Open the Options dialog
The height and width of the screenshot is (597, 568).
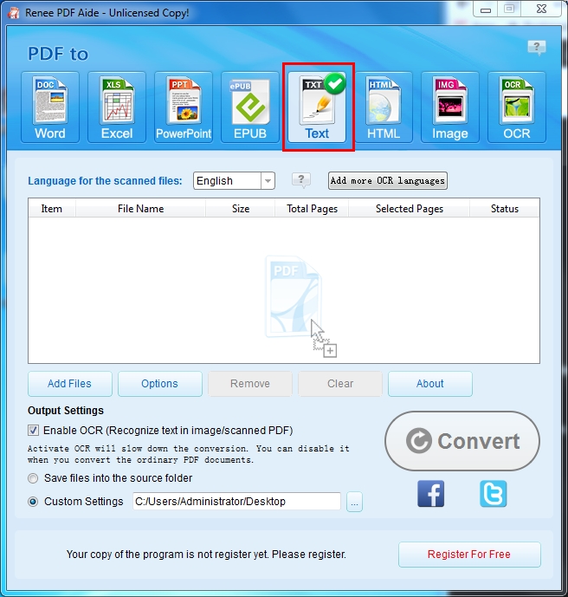point(159,384)
